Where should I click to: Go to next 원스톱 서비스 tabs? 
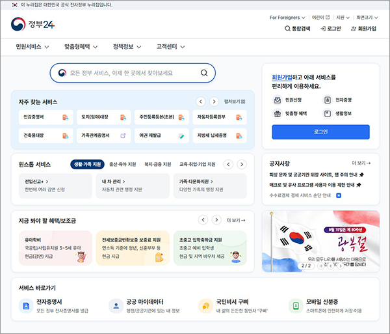pos(242,164)
